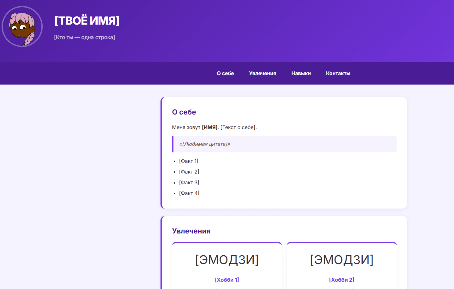454x289 pixels.
Task: Click the О себе section heading
Action: (184, 112)
